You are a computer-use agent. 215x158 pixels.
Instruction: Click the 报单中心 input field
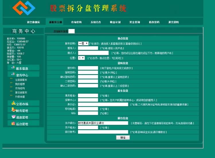point(88,100)
